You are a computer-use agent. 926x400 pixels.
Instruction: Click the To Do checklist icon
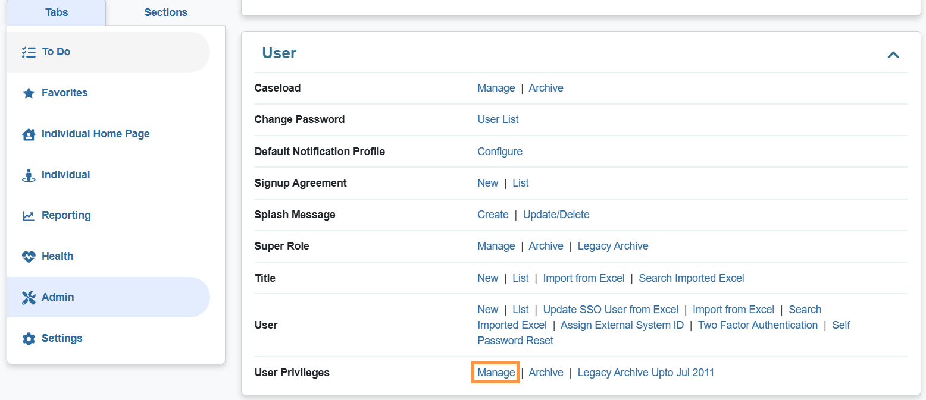tap(29, 52)
